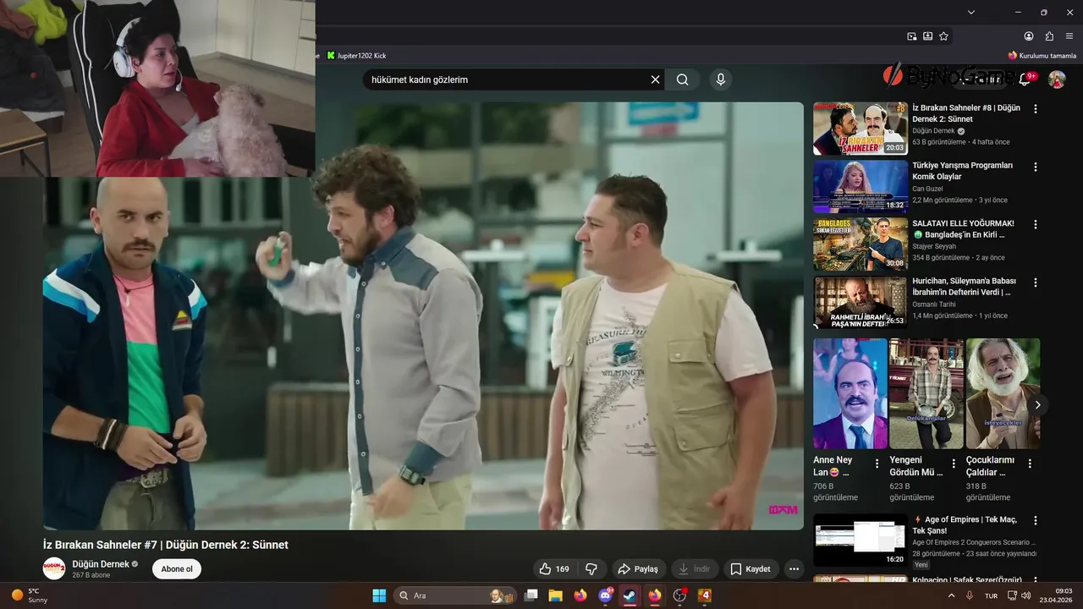Open Windows Start menu
This screenshot has width=1083, height=609.
coord(379,595)
